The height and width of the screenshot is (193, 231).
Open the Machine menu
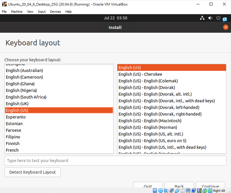[x=16, y=12]
